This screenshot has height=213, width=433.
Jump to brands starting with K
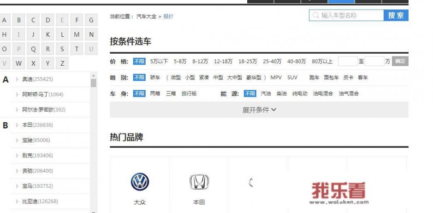[48, 34]
